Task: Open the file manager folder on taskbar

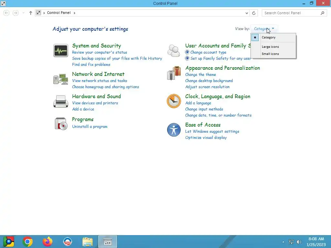Action: (88, 242)
